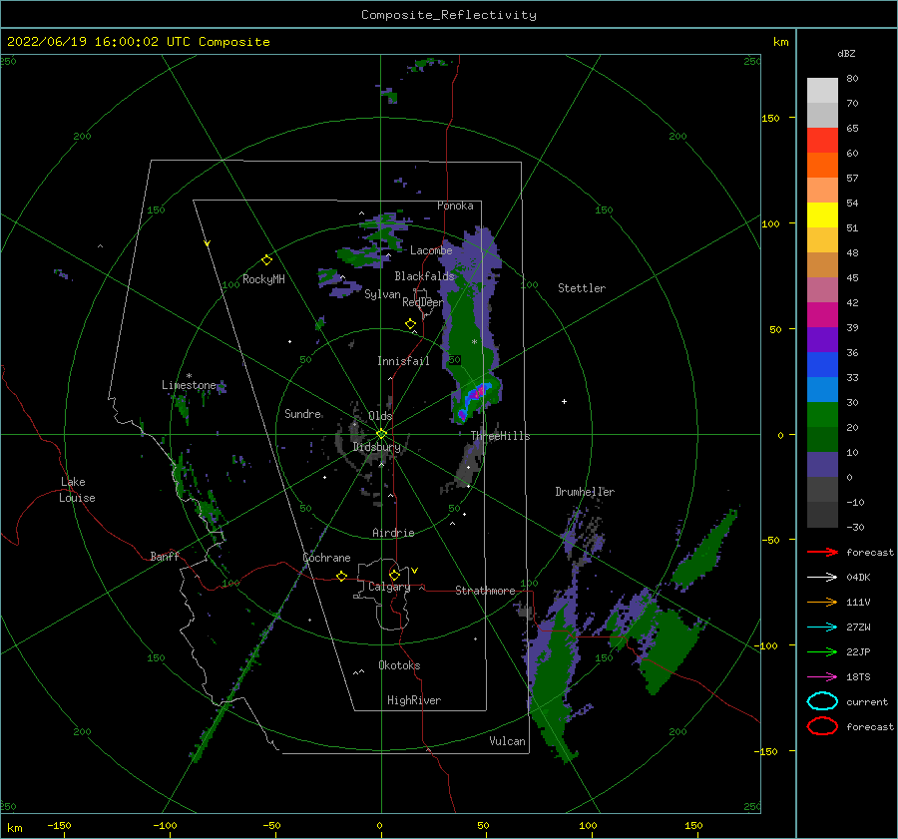Select the cyan 27ZW arrow symbol
This screenshot has height=839, width=898.
pos(822,628)
